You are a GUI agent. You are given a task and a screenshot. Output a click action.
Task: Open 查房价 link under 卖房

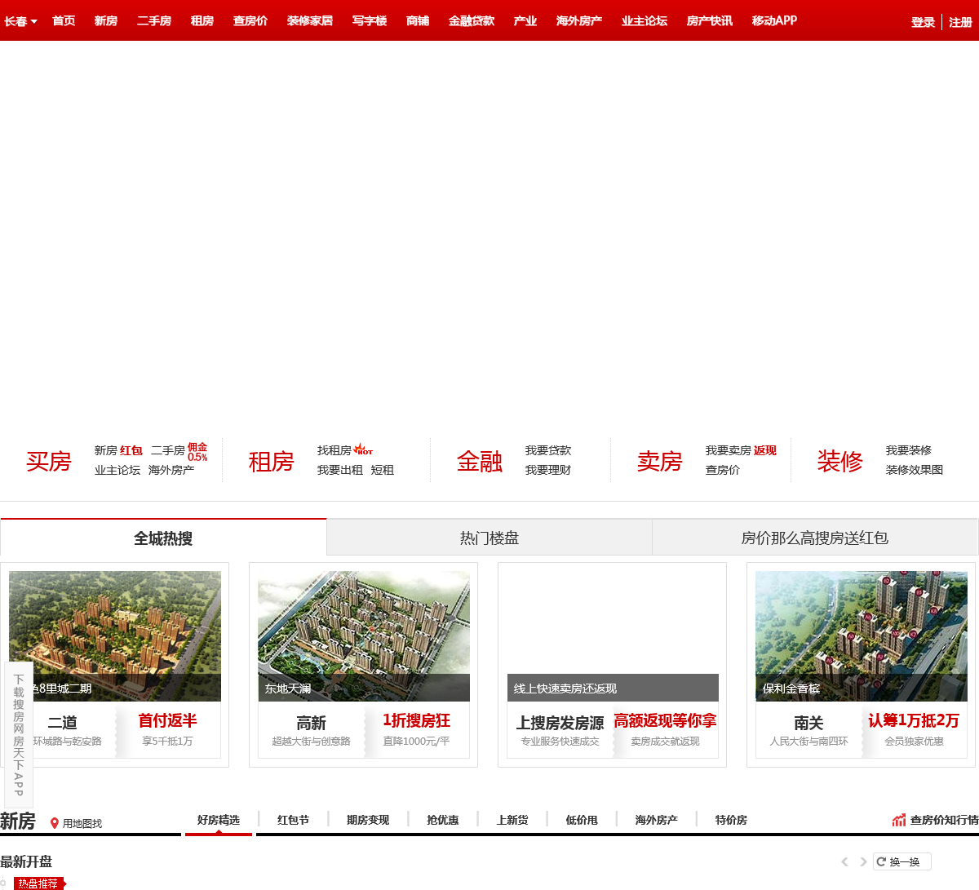(723, 470)
